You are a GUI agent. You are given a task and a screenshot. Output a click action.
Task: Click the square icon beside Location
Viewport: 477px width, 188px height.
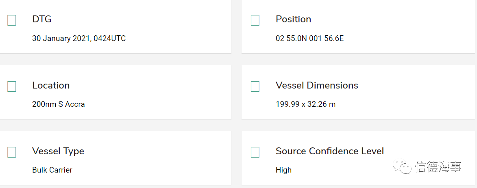11,86
